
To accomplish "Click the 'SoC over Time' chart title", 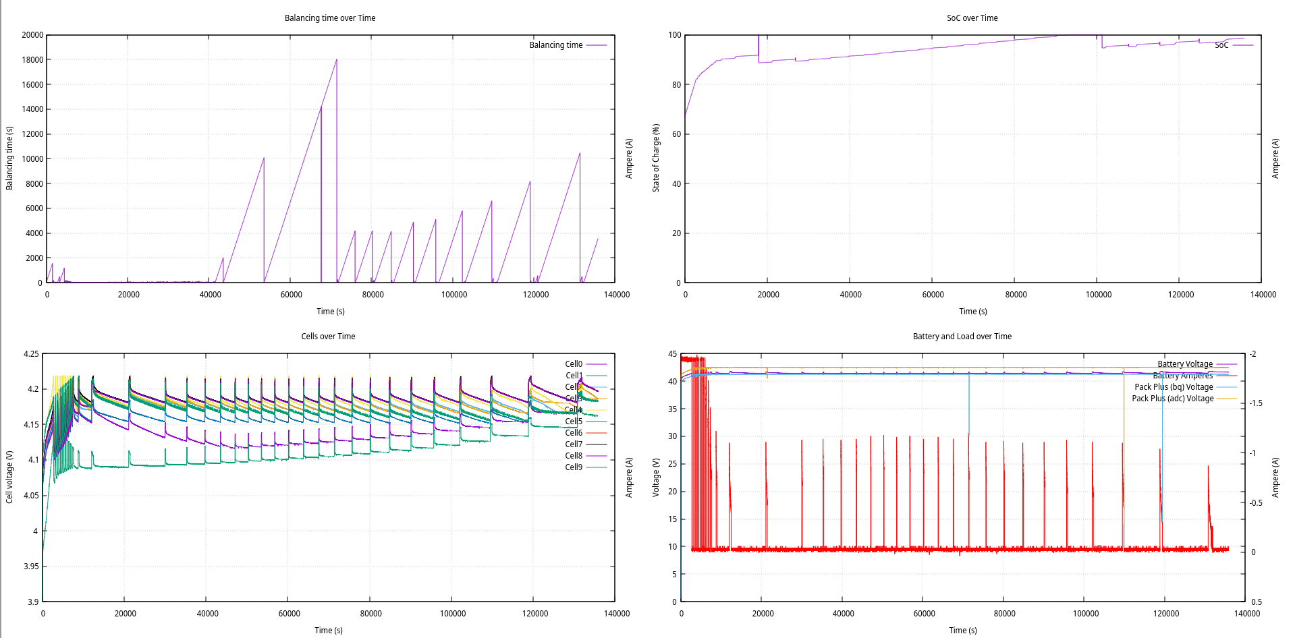I will (972, 18).
